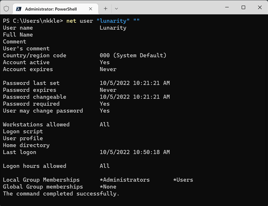This screenshot has height=206, width=268.
Task: Click the *None global group entry
Action: [108, 187]
